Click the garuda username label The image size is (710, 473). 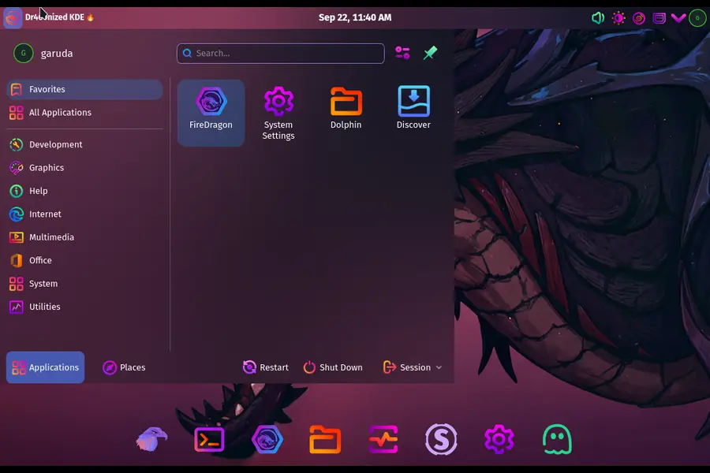pyautogui.click(x=57, y=53)
